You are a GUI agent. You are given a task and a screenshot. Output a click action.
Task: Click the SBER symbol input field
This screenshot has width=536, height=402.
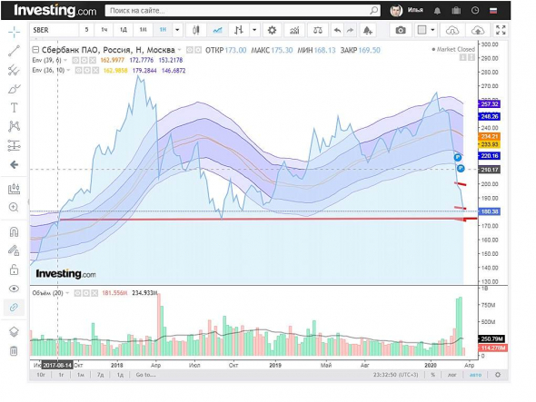(54, 30)
